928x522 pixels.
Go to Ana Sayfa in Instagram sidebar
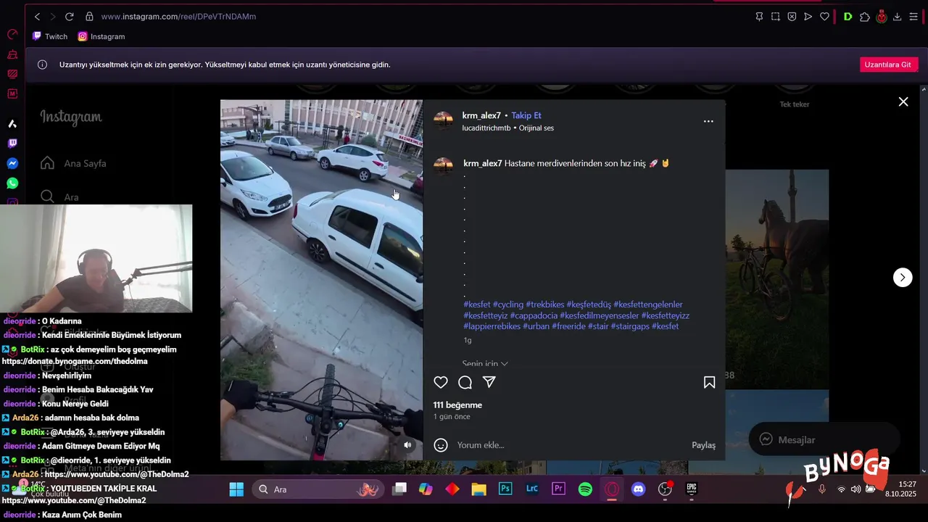pyautogui.click(x=73, y=163)
